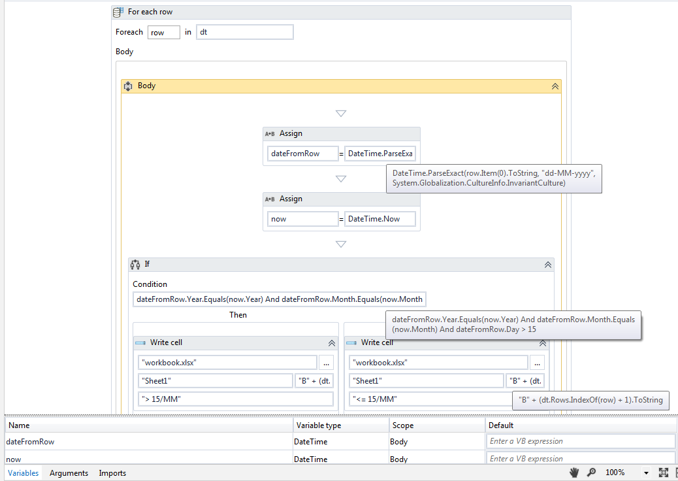678x481 pixels.
Task: Click the dateFromRow assign target field
Action: 302,154
